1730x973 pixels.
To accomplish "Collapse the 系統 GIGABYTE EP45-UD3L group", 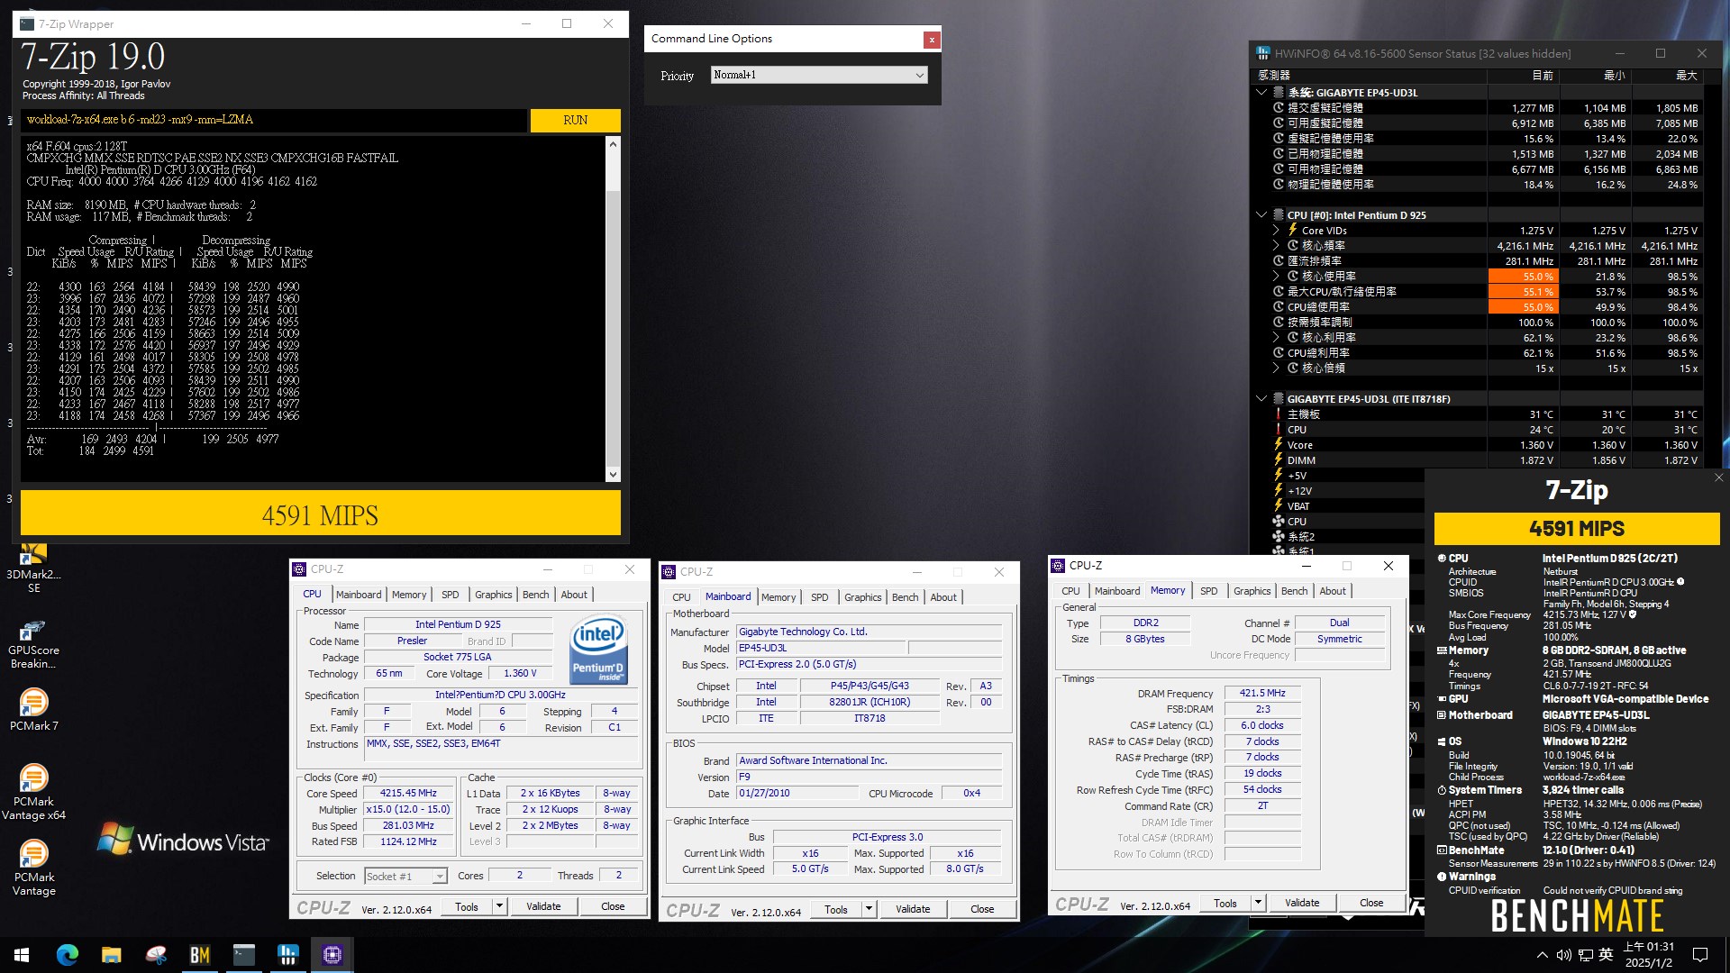I will [1261, 92].
